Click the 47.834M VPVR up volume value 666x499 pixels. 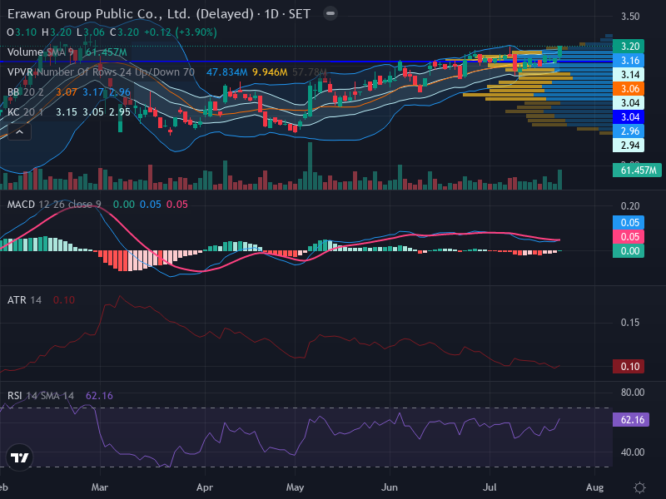(x=226, y=72)
